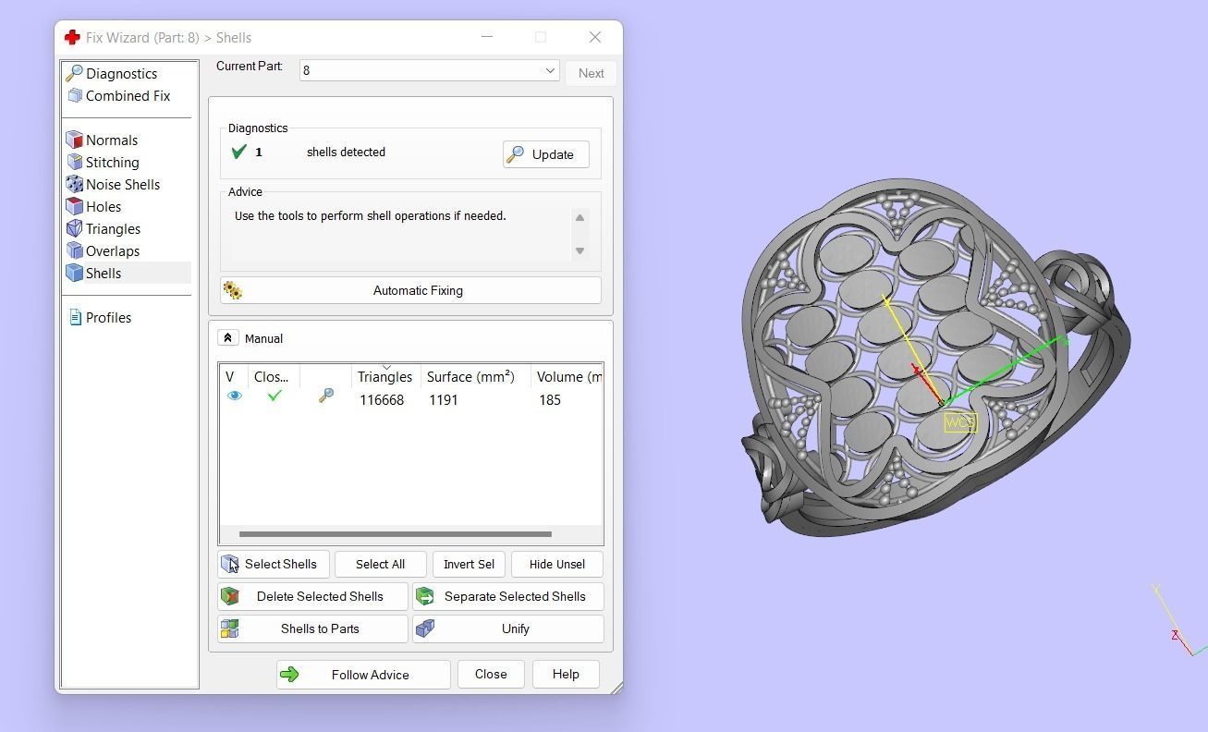Select the Shells step
1208x732 pixels.
click(x=104, y=274)
